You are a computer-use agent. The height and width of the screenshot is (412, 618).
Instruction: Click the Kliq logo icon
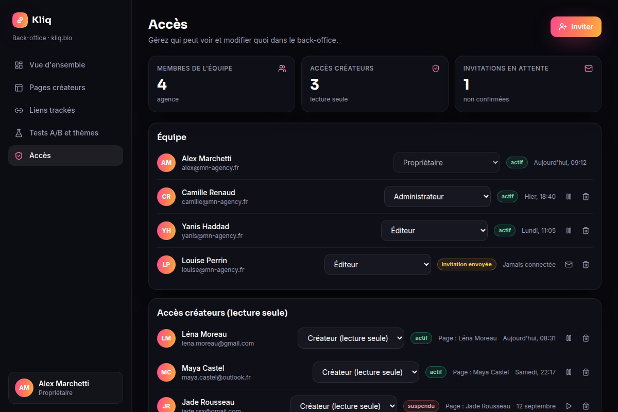(20, 20)
